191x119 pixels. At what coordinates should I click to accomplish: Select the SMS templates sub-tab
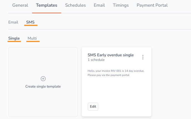tap(30, 22)
